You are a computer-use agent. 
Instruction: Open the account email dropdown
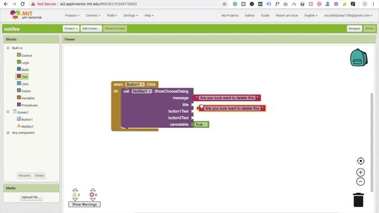pyautogui.click(x=348, y=15)
